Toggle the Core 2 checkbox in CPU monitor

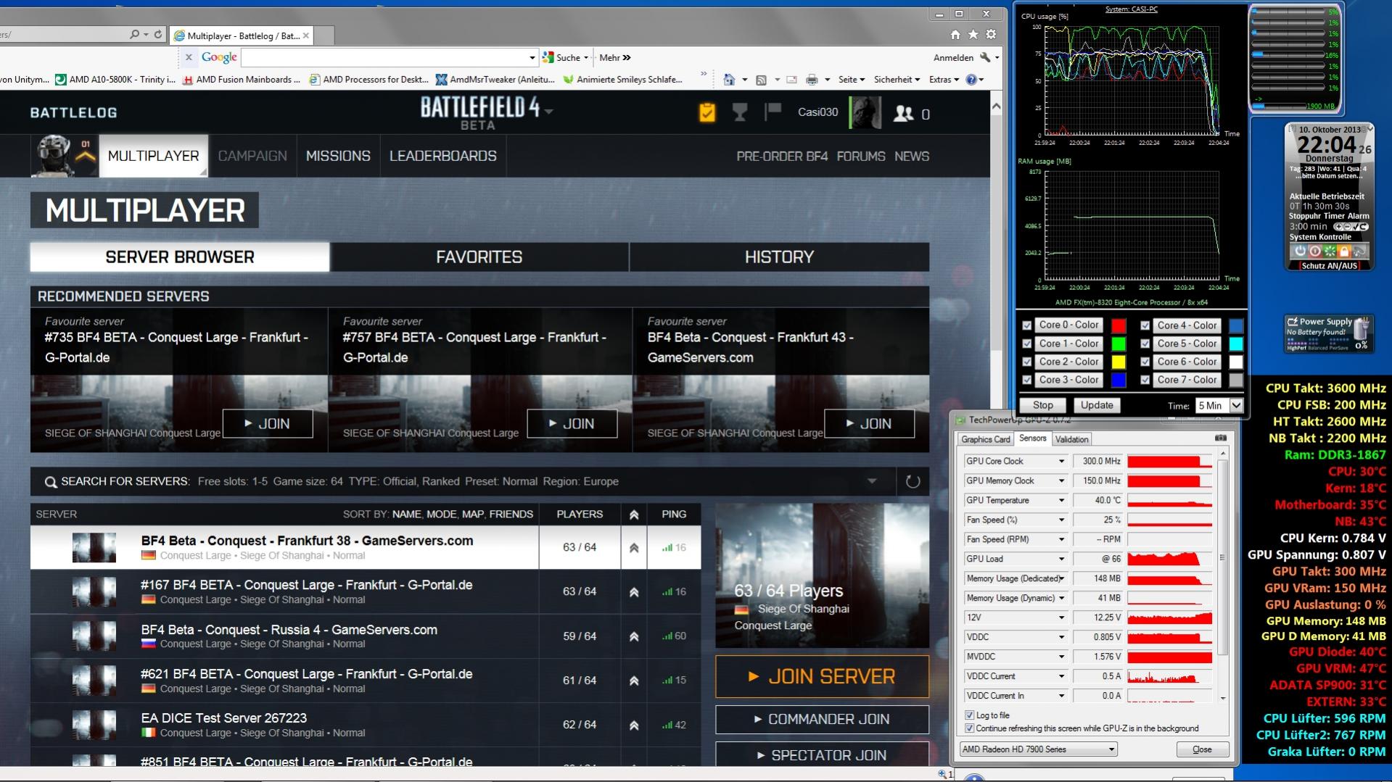point(1026,362)
